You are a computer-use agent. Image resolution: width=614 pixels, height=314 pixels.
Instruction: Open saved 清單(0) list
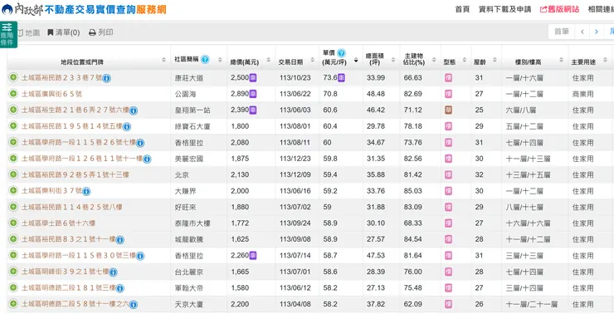[63, 32]
